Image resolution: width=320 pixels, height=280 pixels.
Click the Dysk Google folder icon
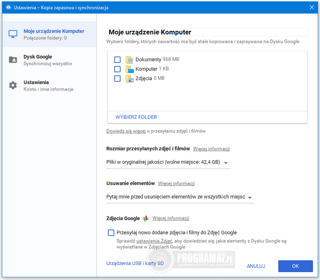(x=13, y=60)
